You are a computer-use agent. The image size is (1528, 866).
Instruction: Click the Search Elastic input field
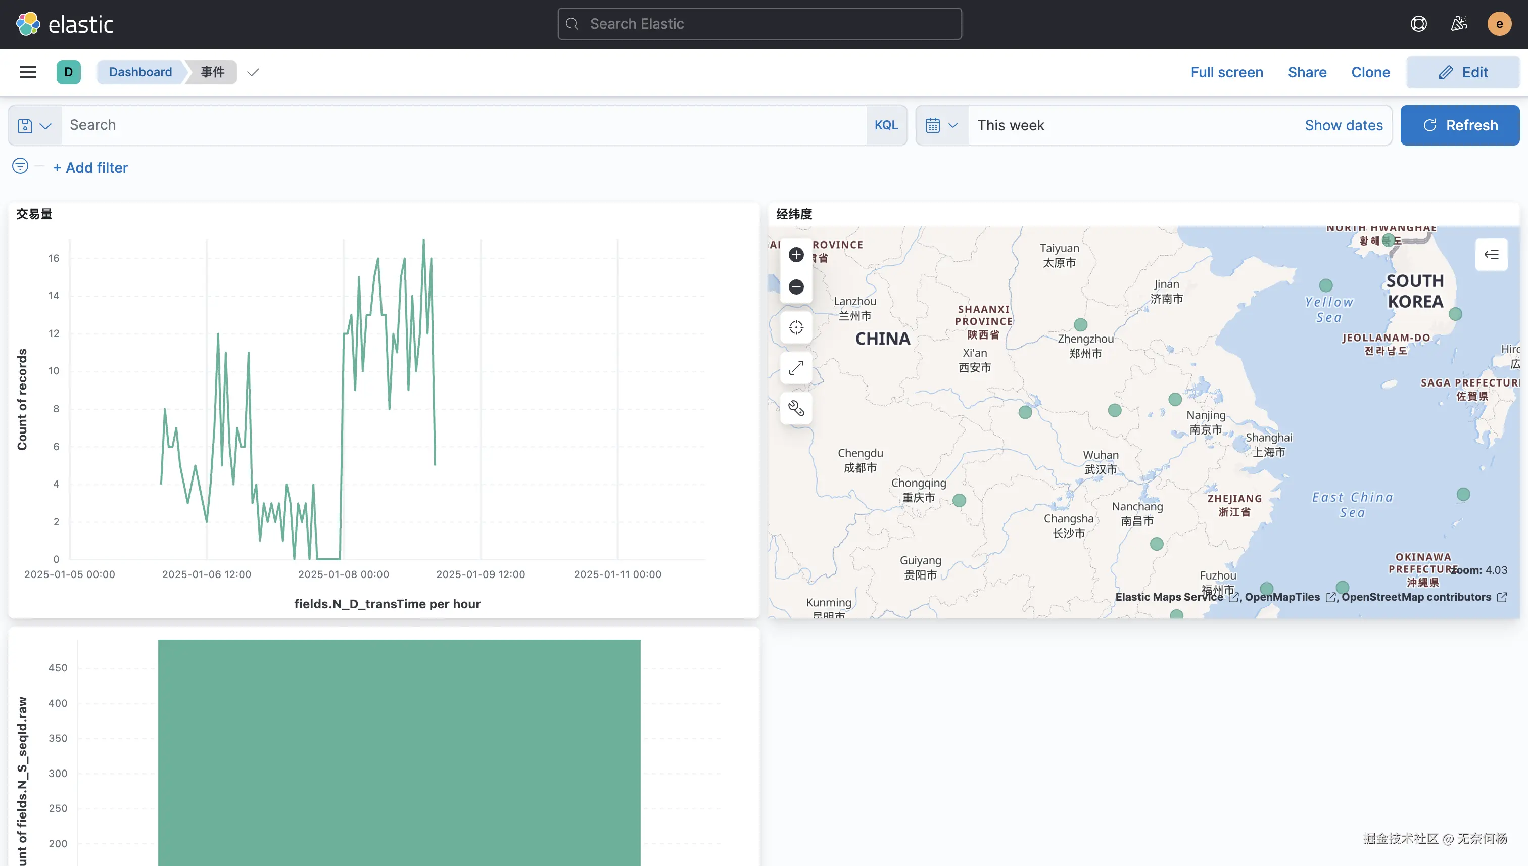click(759, 24)
